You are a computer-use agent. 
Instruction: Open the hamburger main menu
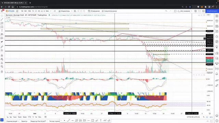point(2,11)
